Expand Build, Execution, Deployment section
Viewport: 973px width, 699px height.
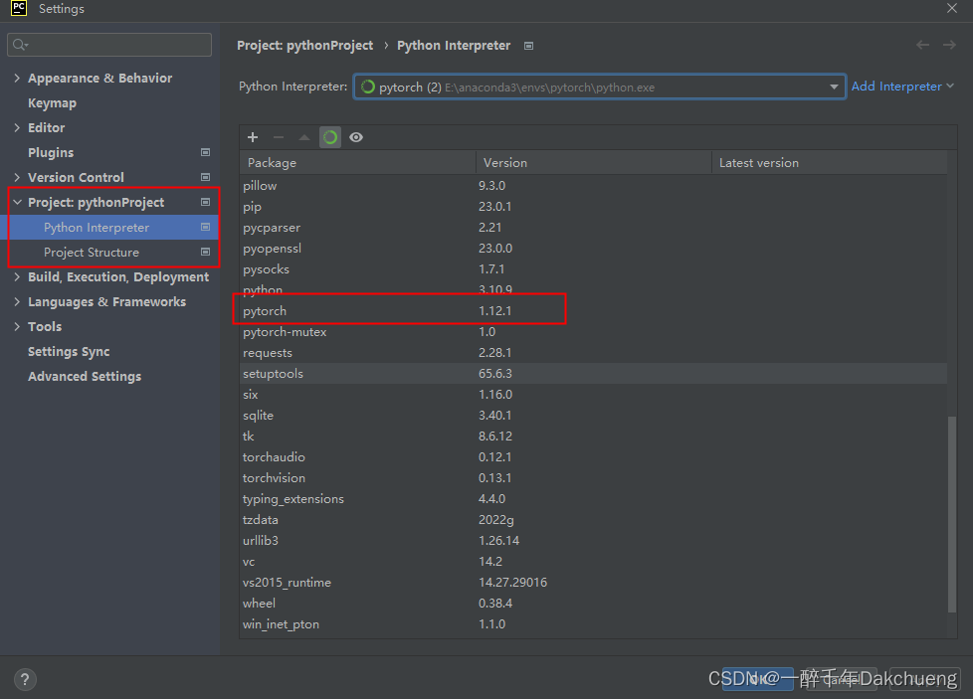pyautogui.click(x=17, y=277)
